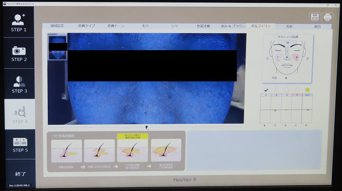The width and height of the screenshot is (342, 191).
Task: Toggle the checked circle above column A
Action: [266, 90]
